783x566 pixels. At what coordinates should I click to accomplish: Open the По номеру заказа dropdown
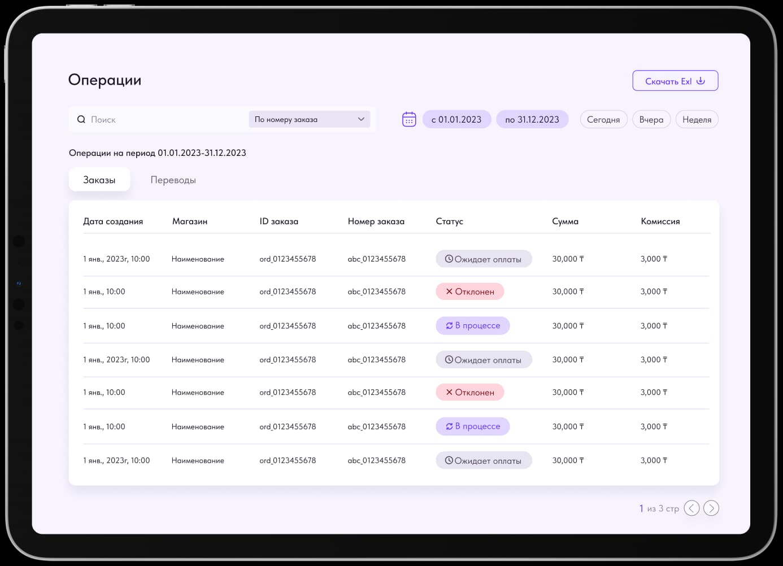[x=310, y=119]
